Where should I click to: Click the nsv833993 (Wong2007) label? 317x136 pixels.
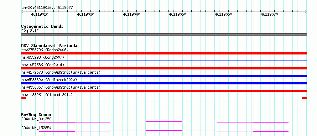(43, 58)
